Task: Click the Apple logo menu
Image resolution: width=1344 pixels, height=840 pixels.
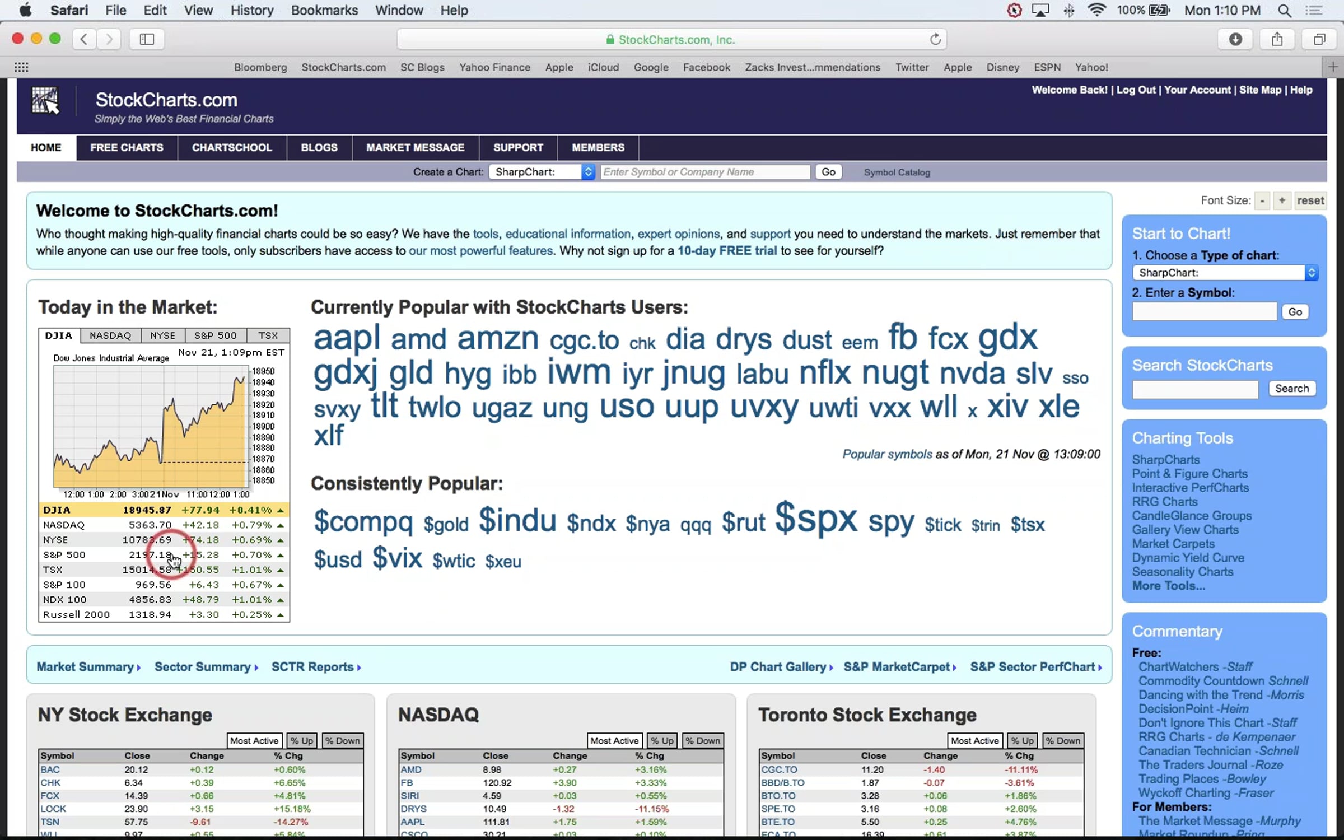Action: click(26, 10)
